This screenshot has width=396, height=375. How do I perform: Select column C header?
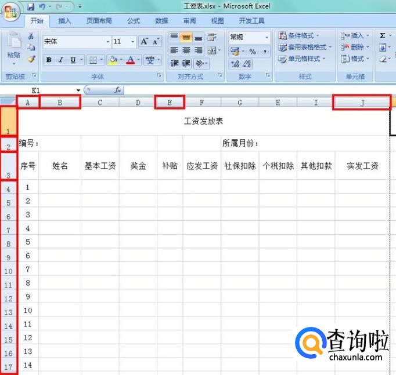point(100,103)
